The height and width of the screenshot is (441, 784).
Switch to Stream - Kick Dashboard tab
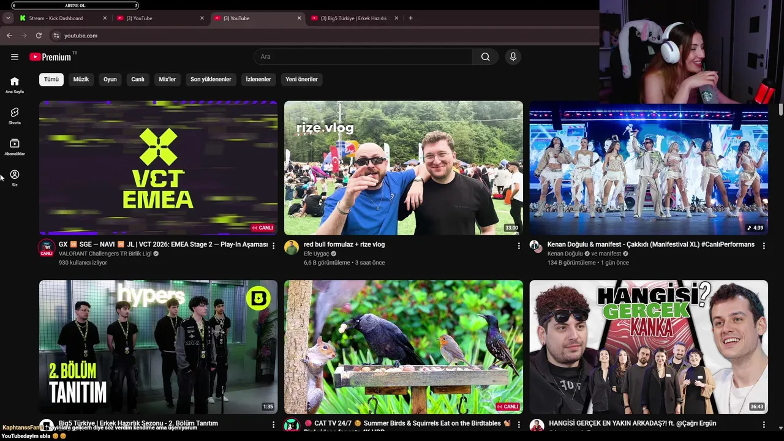click(63, 18)
